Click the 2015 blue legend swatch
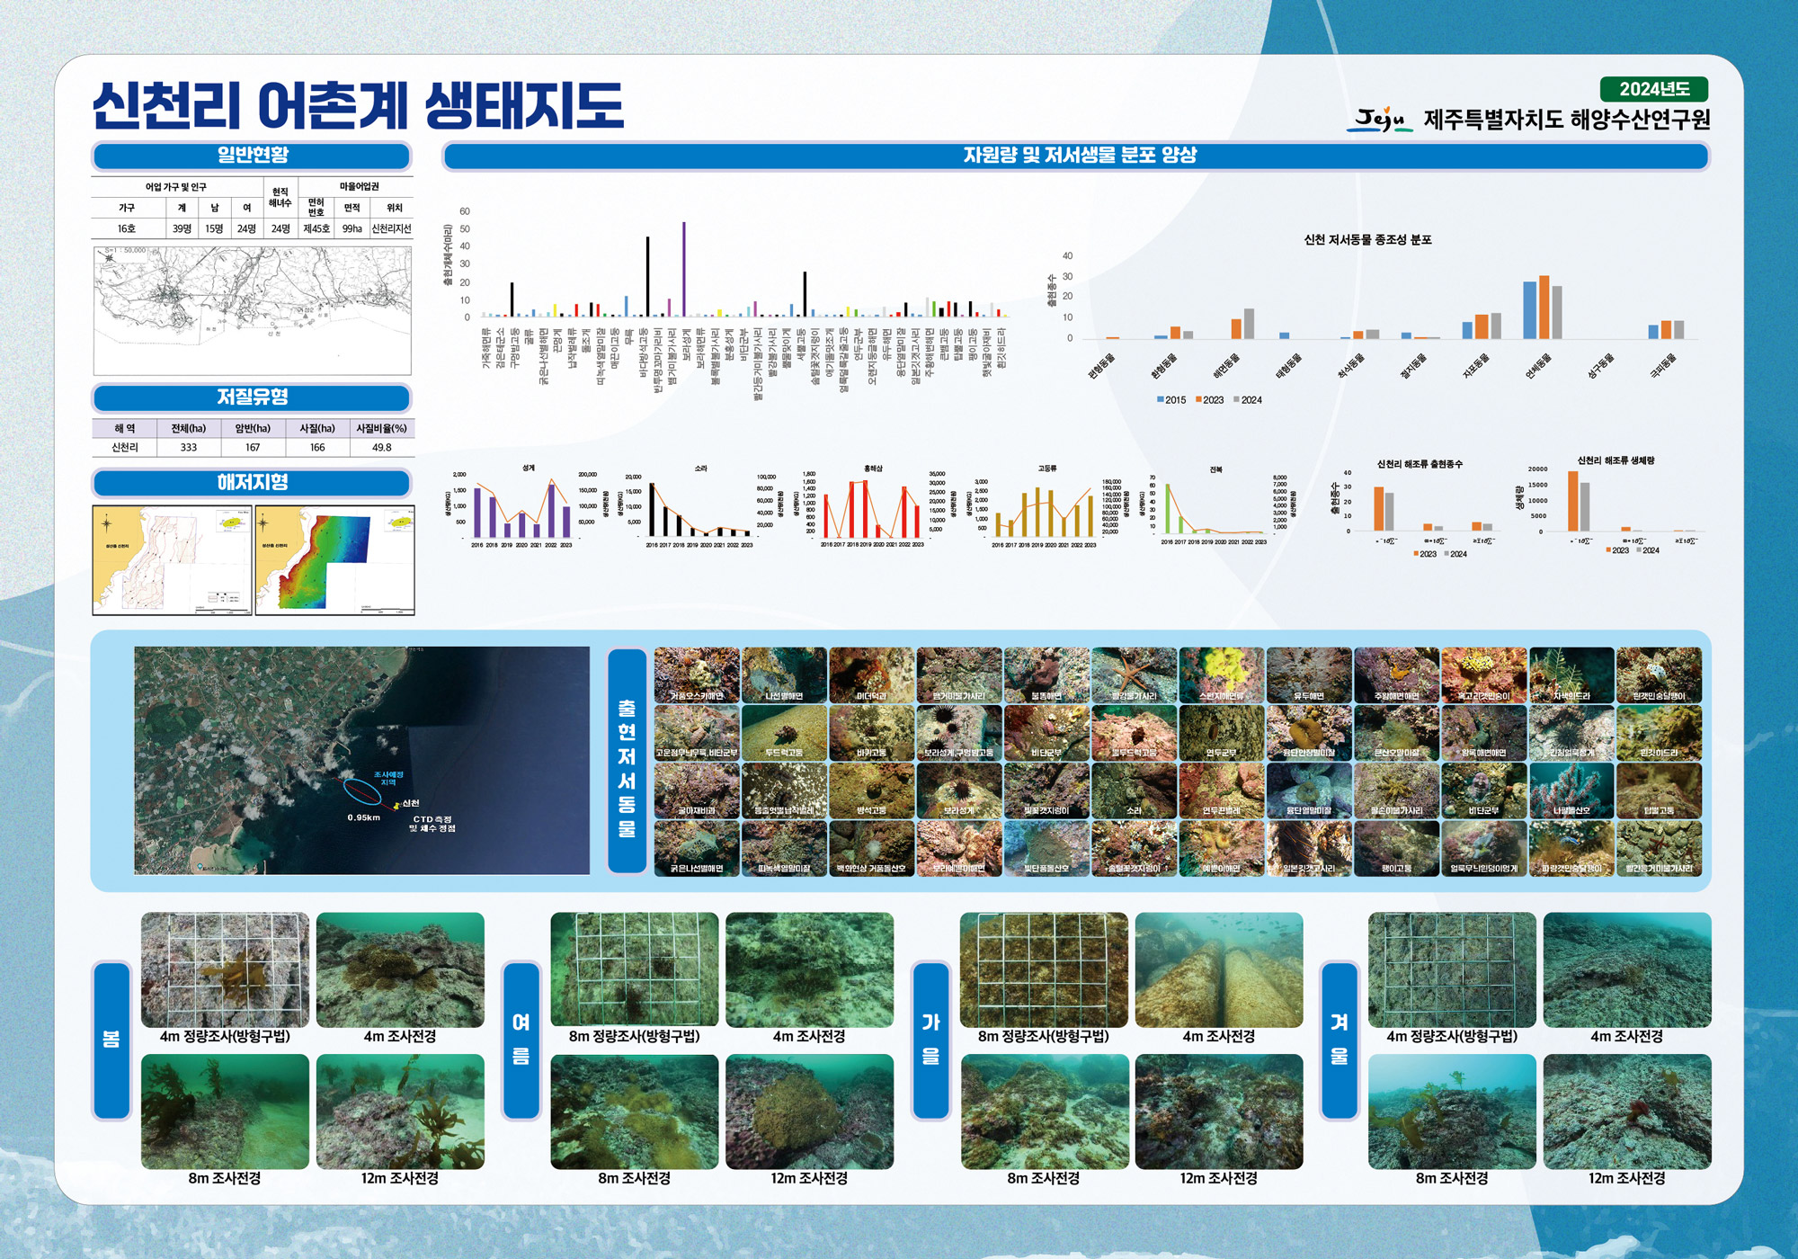The image size is (1798, 1259). pyautogui.click(x=1161, y=399)
